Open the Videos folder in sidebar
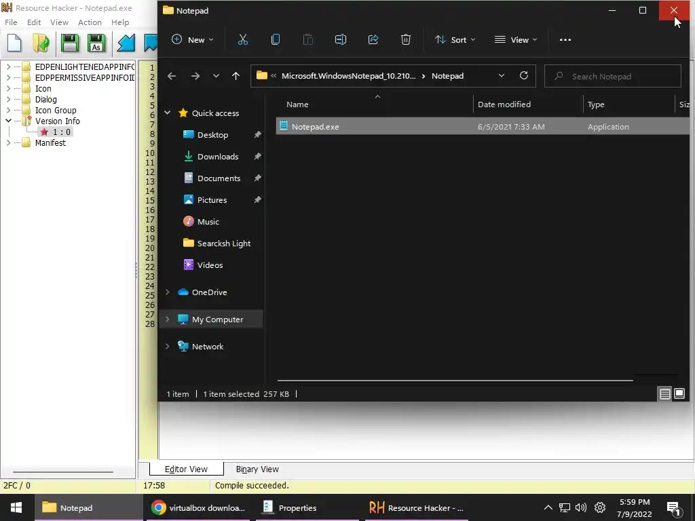This screenshot has width=695, height=521. point(210,265)
